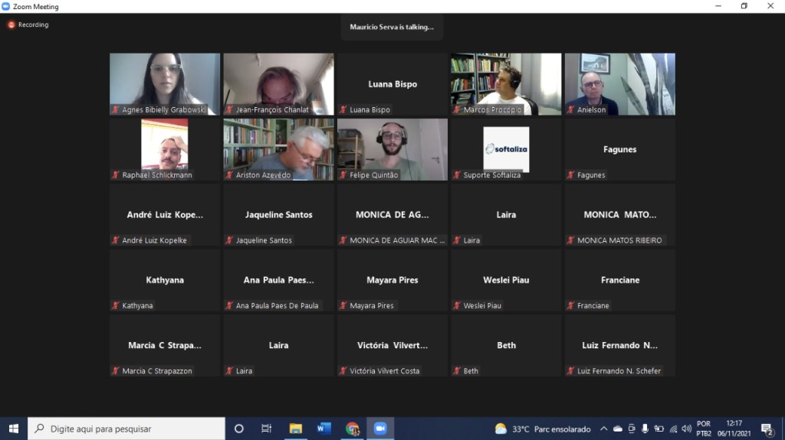Expand the hidden system tray icons chevron

[603, 429]
